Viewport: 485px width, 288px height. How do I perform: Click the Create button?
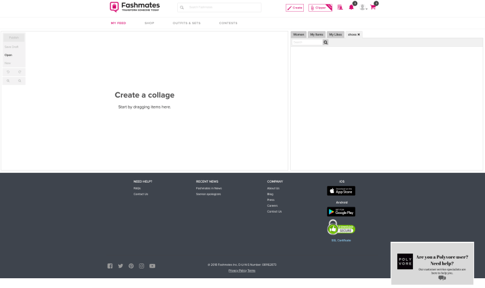(x=295, y=8)
